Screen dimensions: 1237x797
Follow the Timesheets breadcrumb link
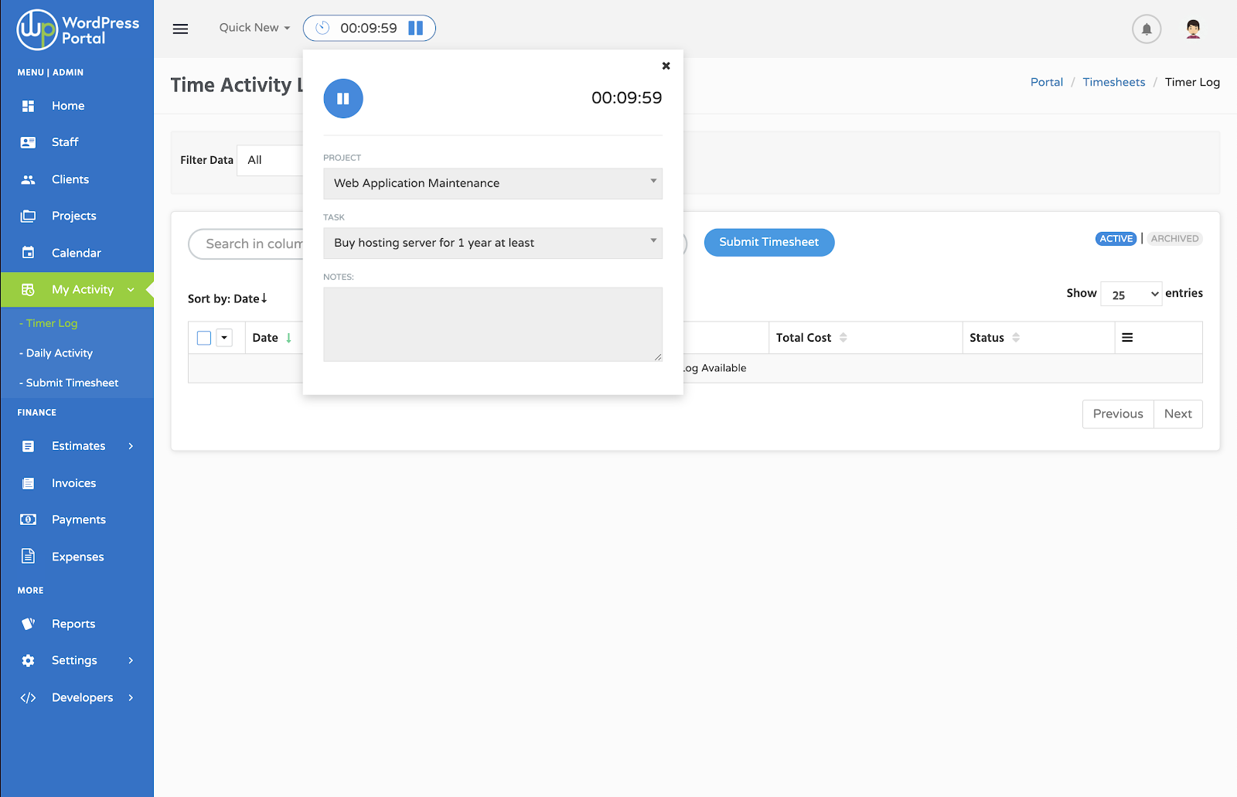pyautogui.click(x=1113, y=82)
